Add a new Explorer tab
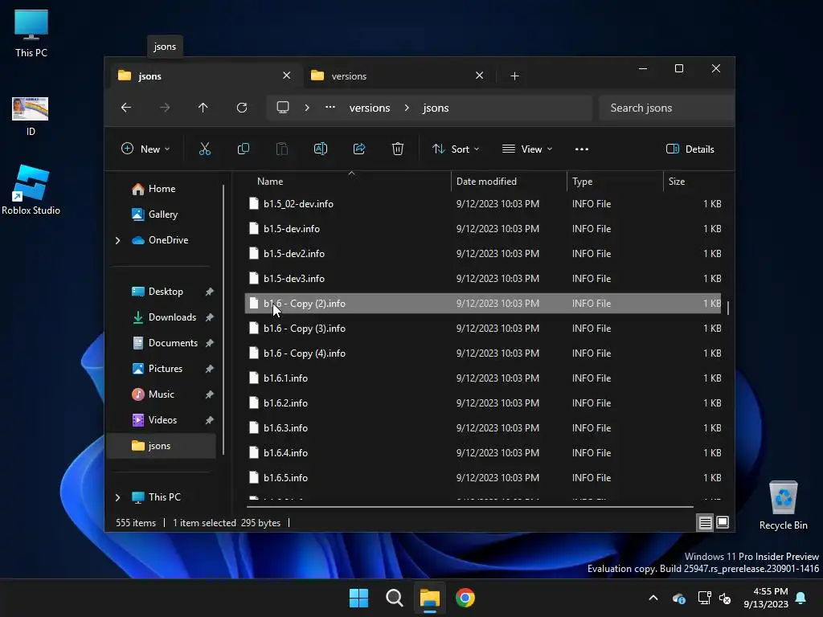 click(x=514, y=76)
